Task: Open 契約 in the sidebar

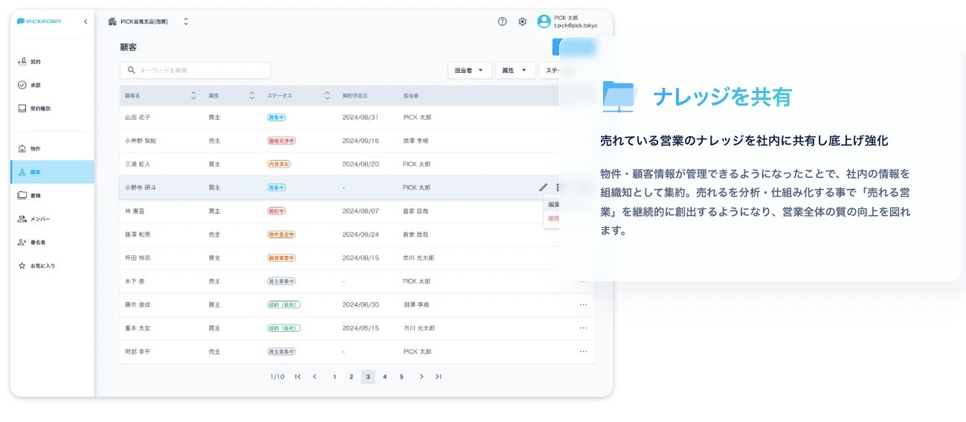Action: pyautogui.click(x=35, y=62)
